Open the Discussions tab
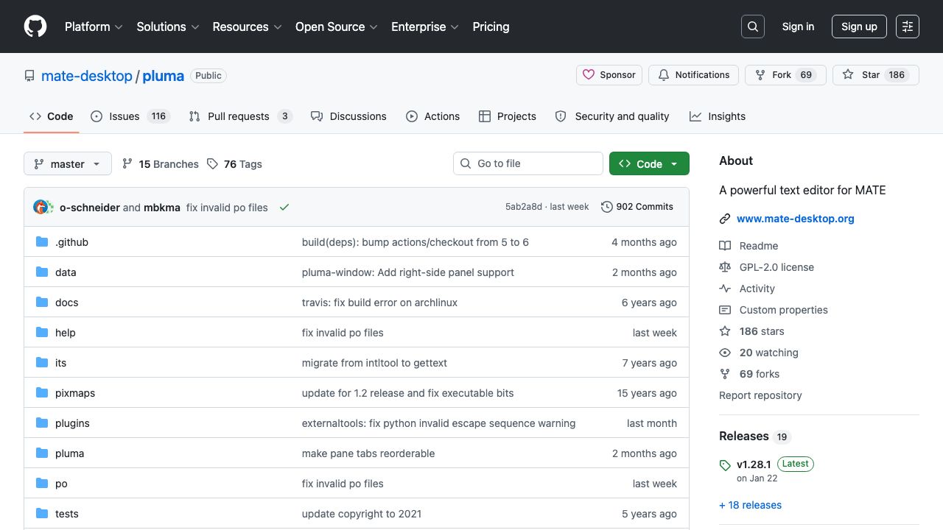This screenshot has width=943, height=530. pyautogui.click(x=348, y=116)
